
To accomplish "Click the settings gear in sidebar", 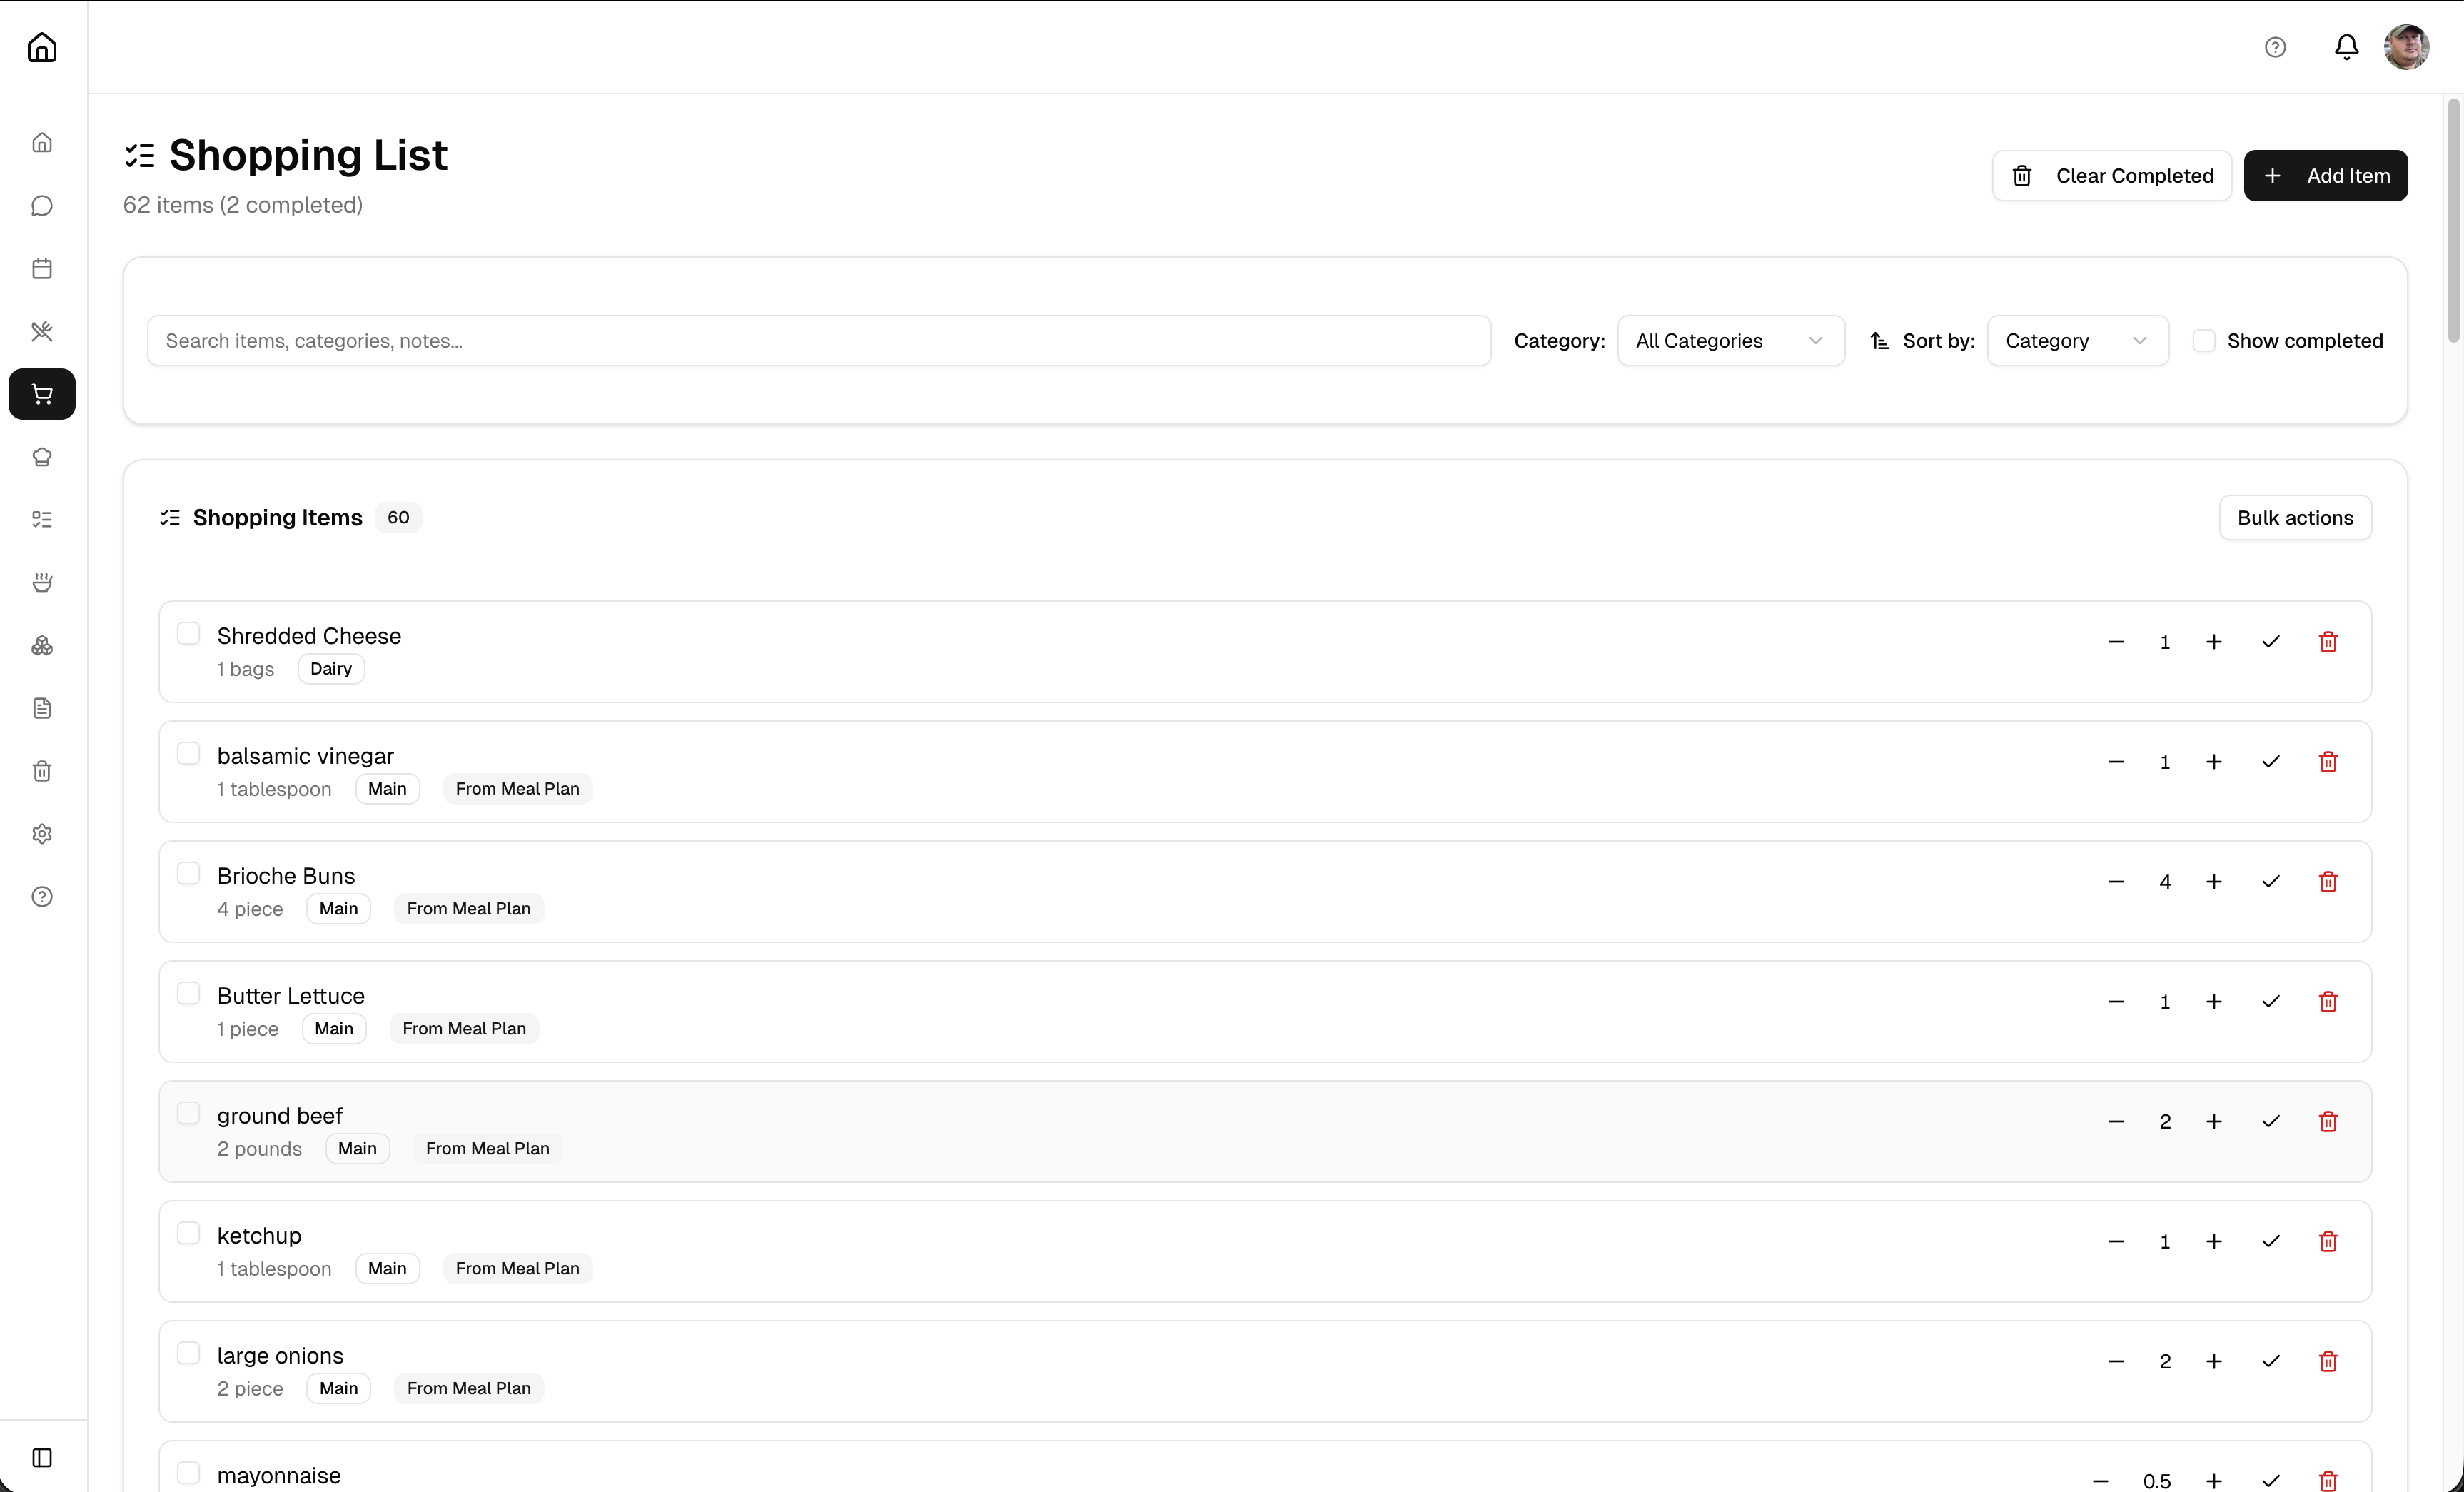I will (42, 834).
